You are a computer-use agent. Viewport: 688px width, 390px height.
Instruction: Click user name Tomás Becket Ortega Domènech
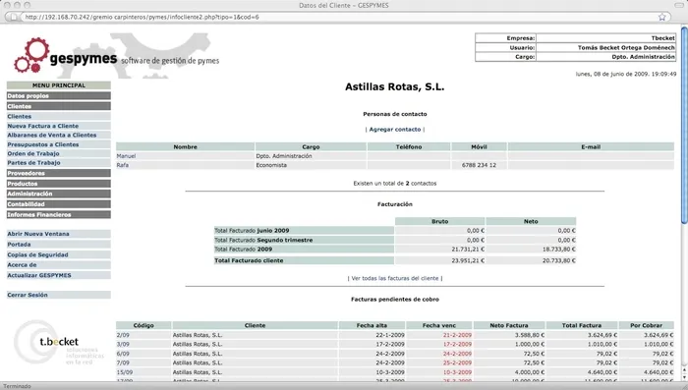point(626,47)
